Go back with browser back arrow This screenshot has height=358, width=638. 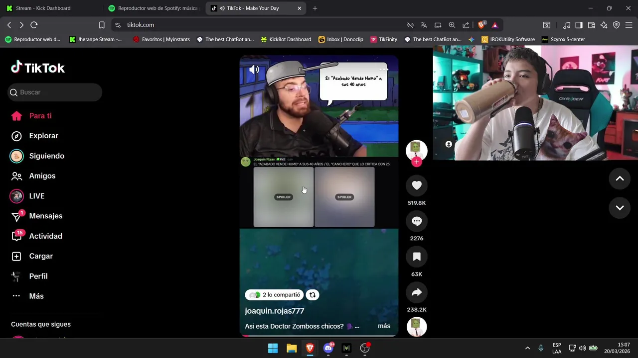coord(9,25)
